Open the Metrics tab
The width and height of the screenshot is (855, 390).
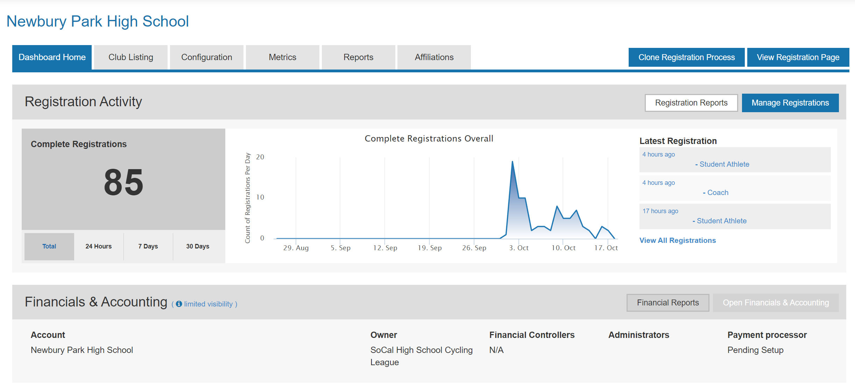click(282, 57)
